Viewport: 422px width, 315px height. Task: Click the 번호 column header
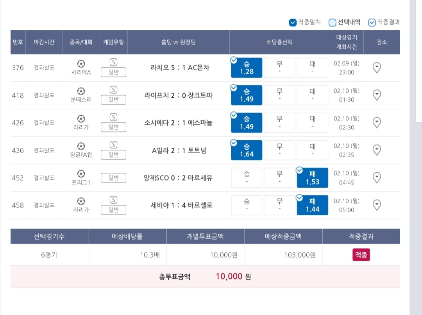[18, 42]
